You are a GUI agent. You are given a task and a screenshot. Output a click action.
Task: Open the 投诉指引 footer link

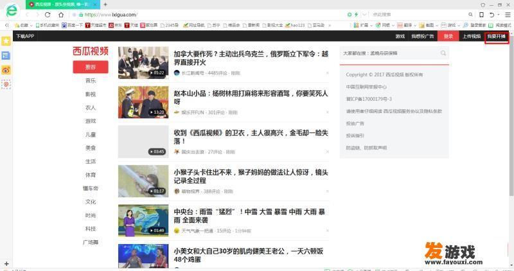(x=355, y=135)
